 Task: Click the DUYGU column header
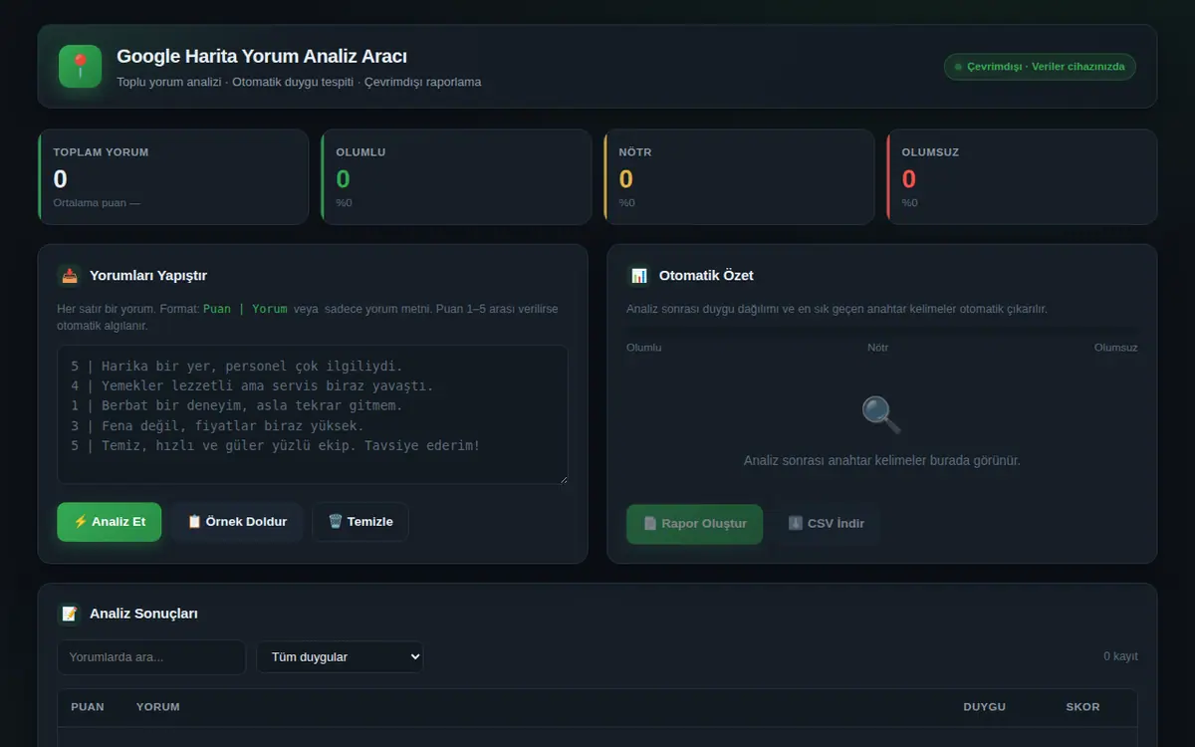pyautogui.click(x=984, y=707)
